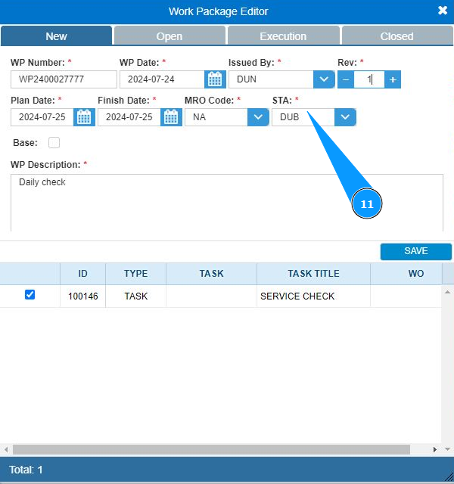Viewport: 454px width, 484px height.
Task: Expand the STA dropdown arrow
Action: click(x=345, y=117)
